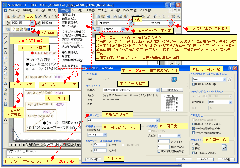Screen dimensions: 240x168
Task: Click the Publish toolbar icon
Action: coord(126,16)
